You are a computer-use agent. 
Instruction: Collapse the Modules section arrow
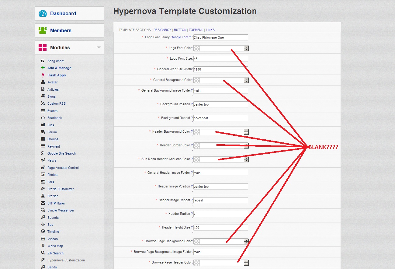click(99, 47)
